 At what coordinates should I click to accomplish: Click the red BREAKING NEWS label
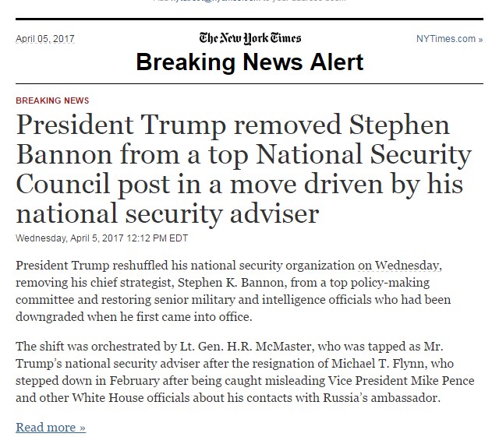(52, 100)
